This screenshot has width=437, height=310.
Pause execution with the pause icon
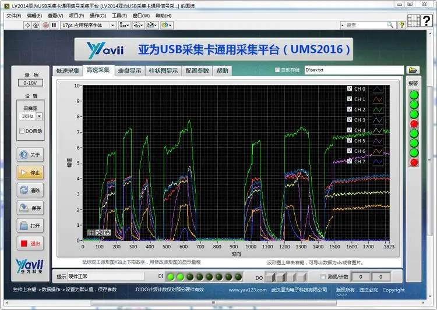(x=54, y=25)
